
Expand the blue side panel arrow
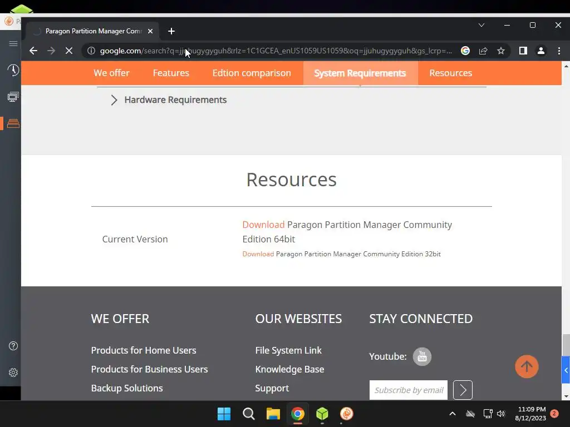coord(566,370)
